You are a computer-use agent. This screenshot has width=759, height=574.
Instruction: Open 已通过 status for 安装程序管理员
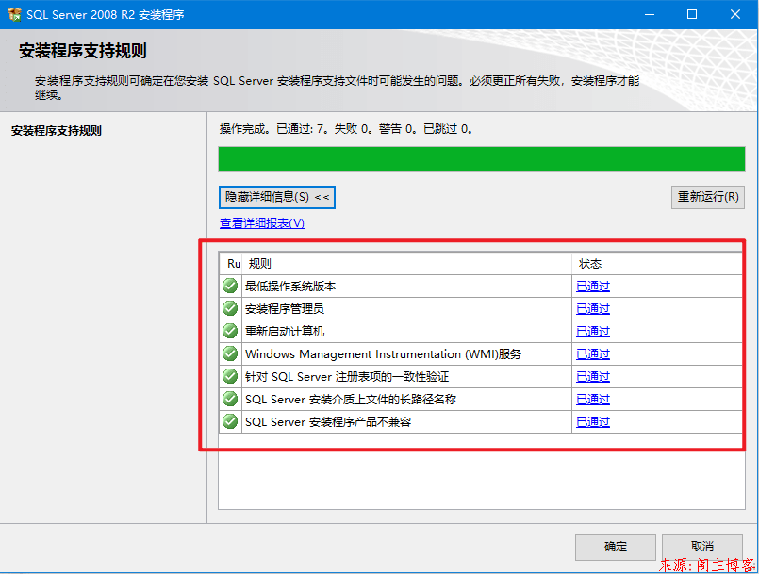tap(593, 309)
